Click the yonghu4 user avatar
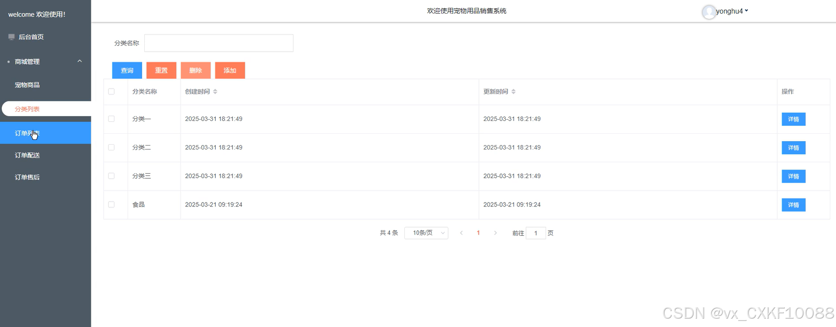 [709, 12]
